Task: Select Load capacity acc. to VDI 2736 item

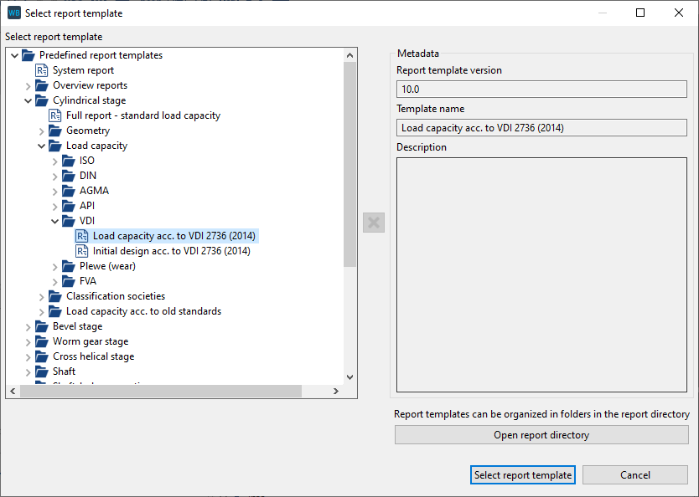Action: coord(173,236)
